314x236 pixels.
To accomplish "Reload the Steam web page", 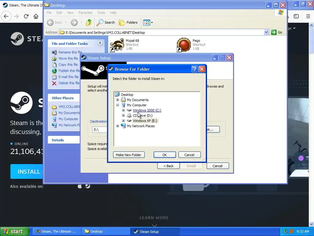I will (x=26, y=16).
